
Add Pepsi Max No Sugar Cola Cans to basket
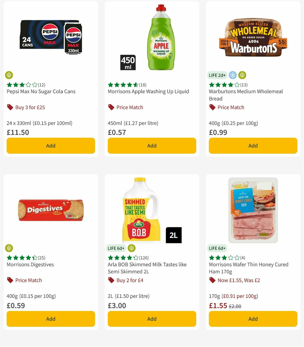coord(51,146)
